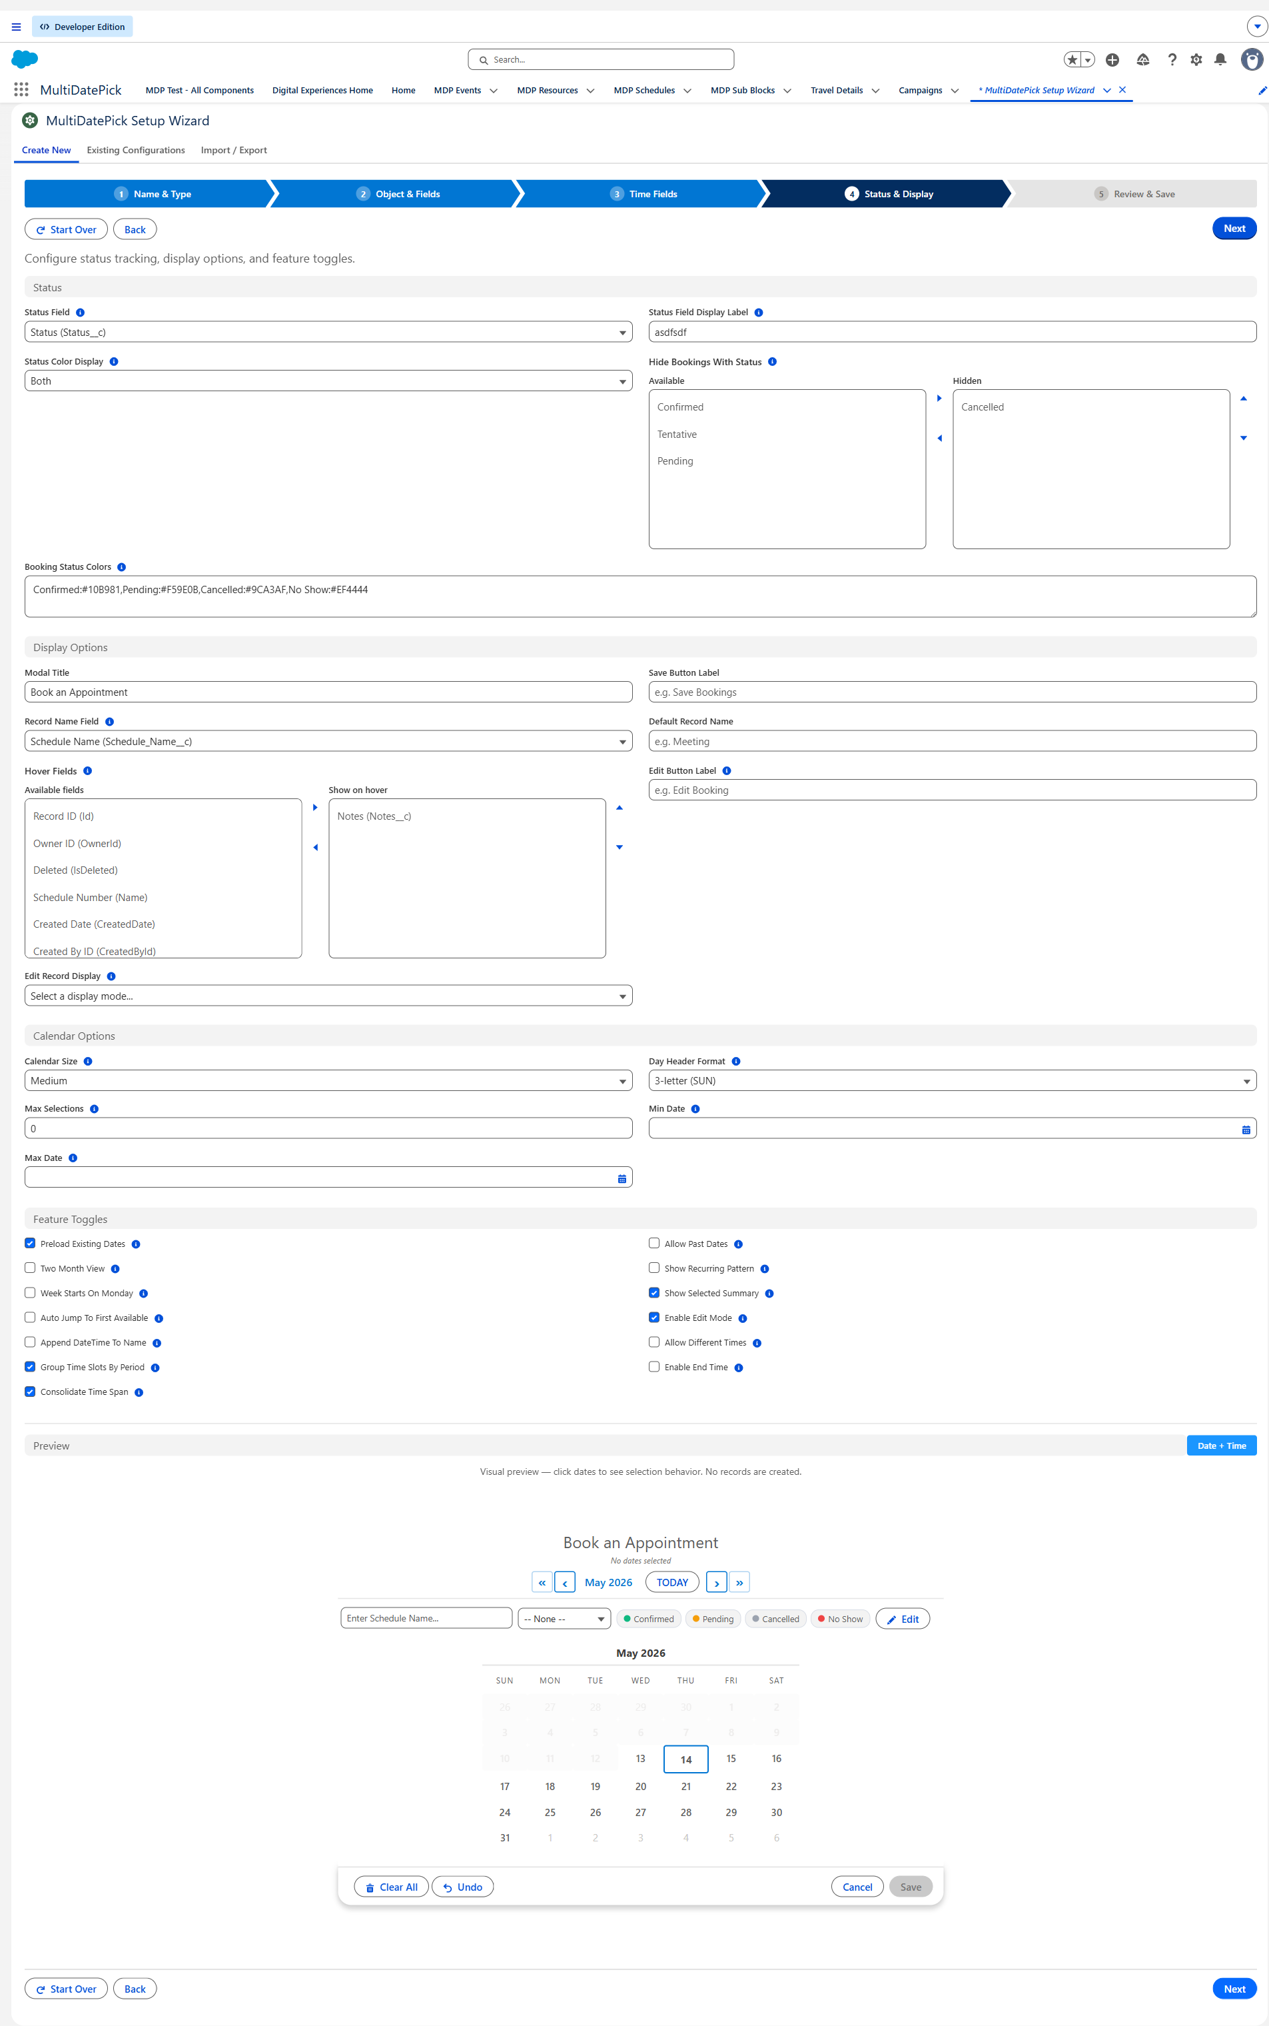Enable Allow Past Dates checkbox
The image size is (1269, 2026).
click(x=653, y=1244)
